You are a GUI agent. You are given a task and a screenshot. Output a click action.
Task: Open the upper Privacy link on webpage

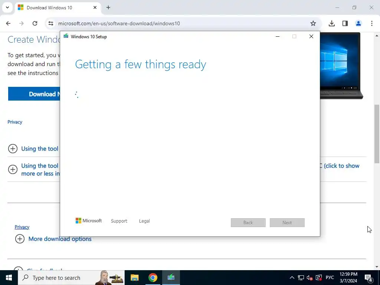pos(15,122)
